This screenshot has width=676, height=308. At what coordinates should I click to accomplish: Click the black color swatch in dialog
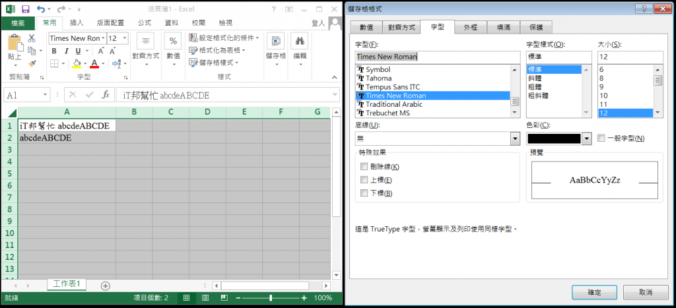[x=554, y=139]
